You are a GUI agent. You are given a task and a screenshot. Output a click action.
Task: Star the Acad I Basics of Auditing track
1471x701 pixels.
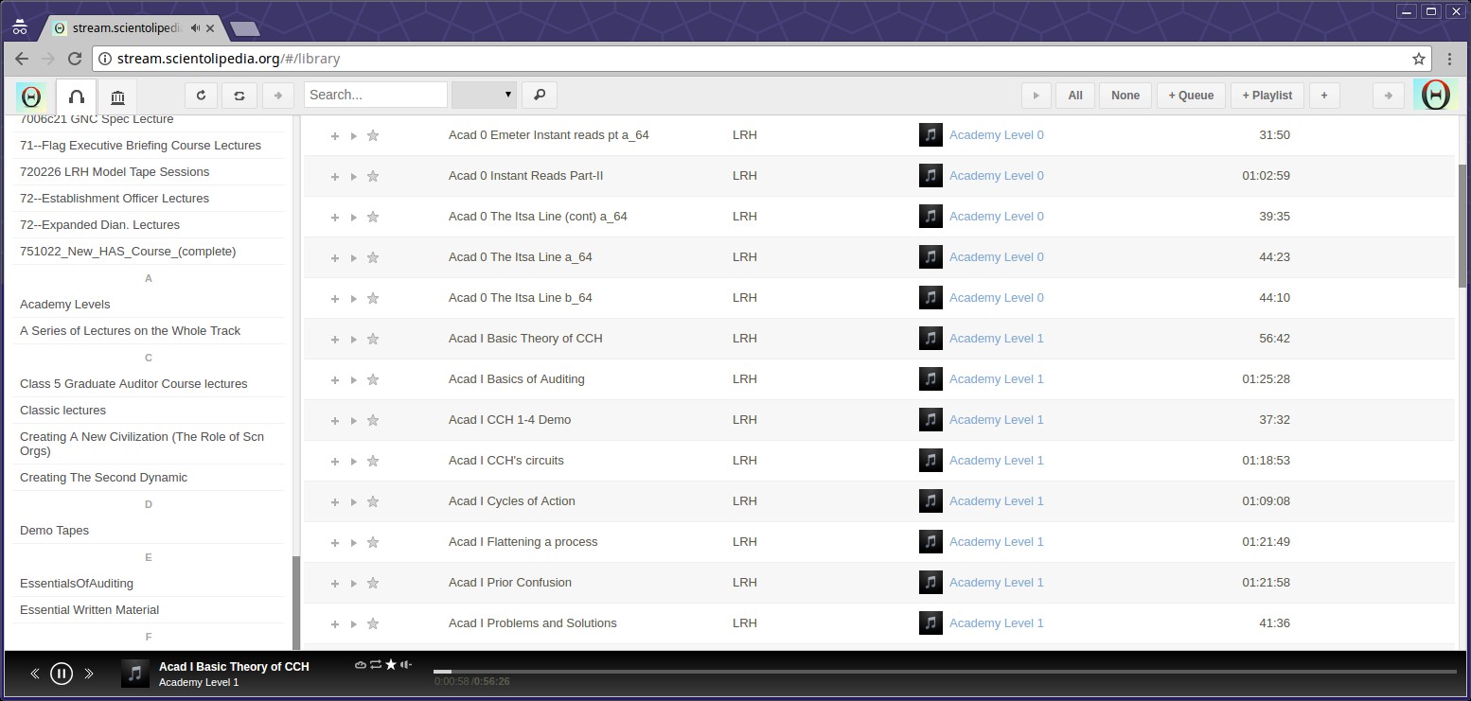(x=373, y=379)
